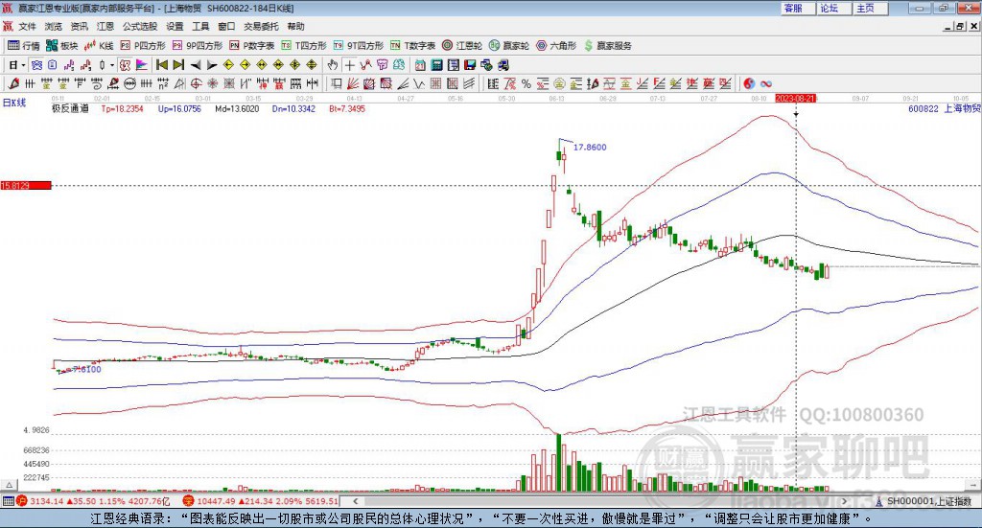Screen dimensions: 982x528
Task: Click the yin-yang taiji icon
Action: tap(749, 83)
